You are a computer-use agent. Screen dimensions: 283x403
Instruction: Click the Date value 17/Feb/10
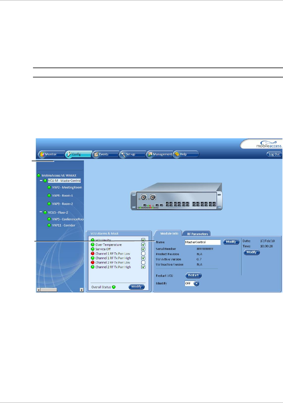pos(267,241)
